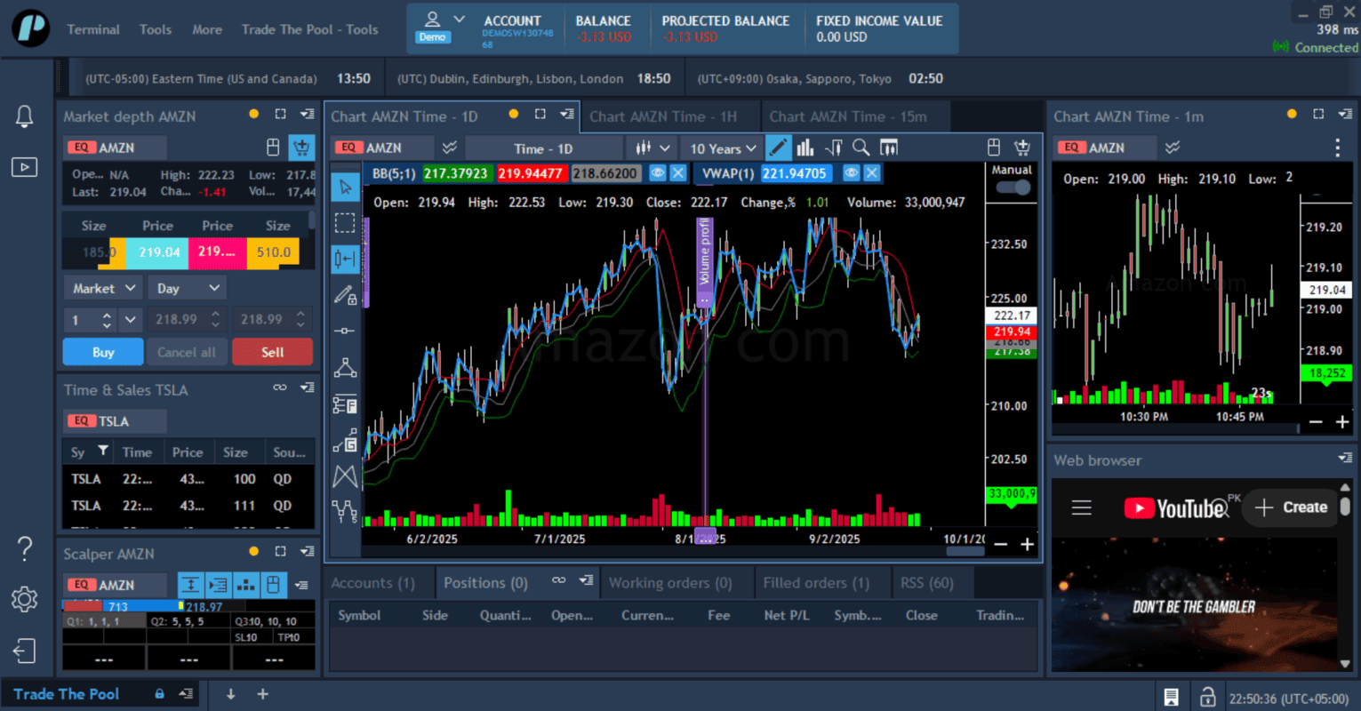Click the link chain icon in Time & Sales

point(280,387)
